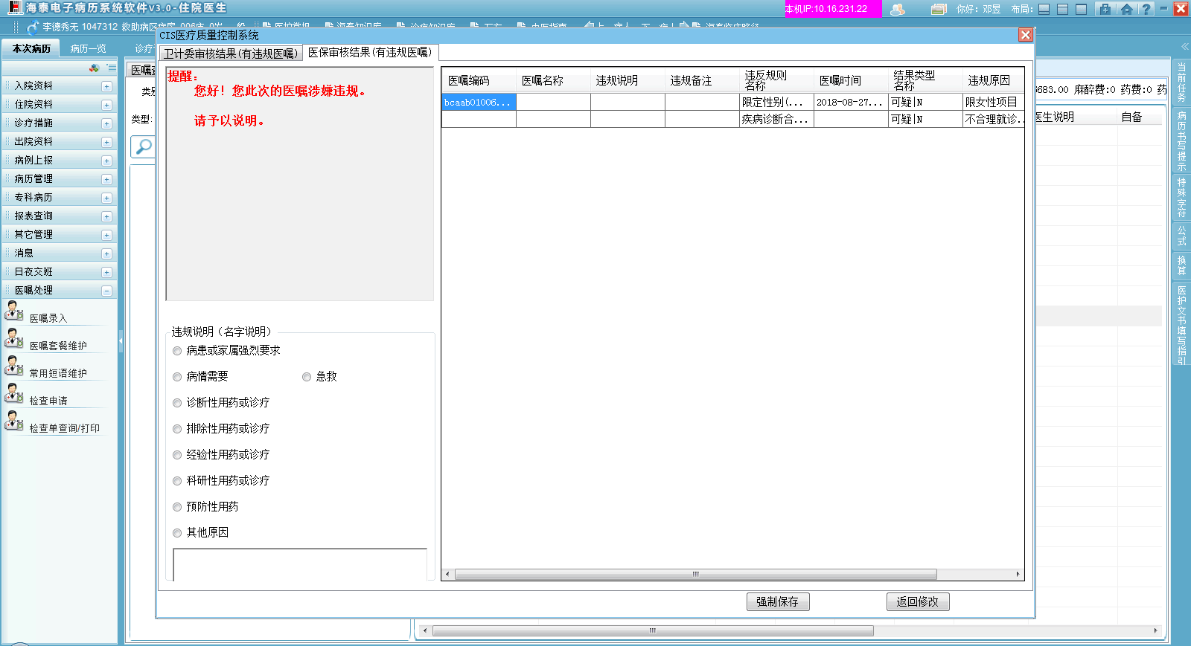
Task: Select 诊断性用药或诊疗 radio option
Action: coord(177,403)
